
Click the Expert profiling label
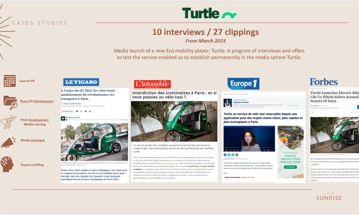tap(32, 165)
